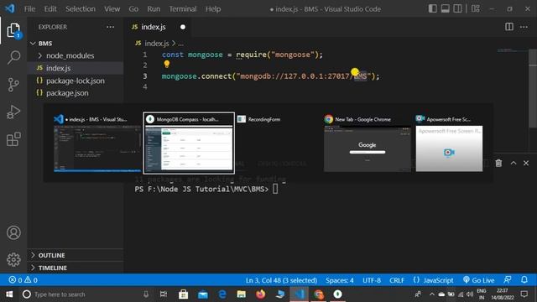
Task: Open Go menu
Action: coord(133,9)
